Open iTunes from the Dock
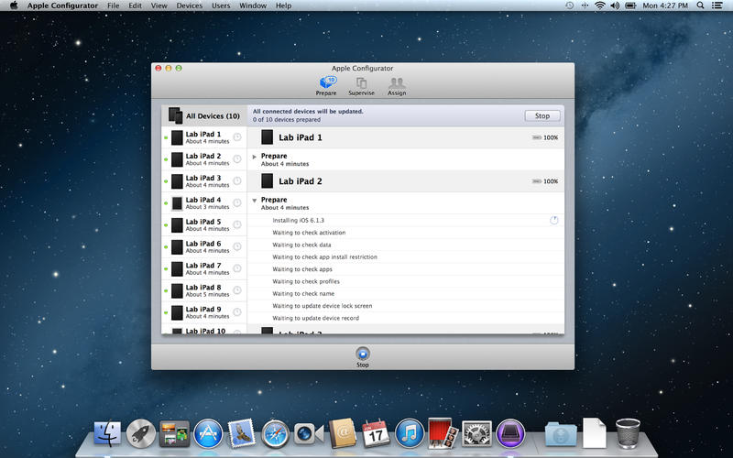Screen dimensions: 733x458 coord(410,432)
